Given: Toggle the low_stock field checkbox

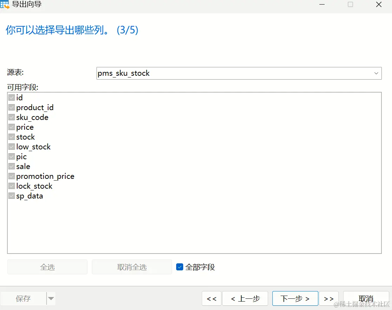Looking at the screenshot, I should coord(12,147).
